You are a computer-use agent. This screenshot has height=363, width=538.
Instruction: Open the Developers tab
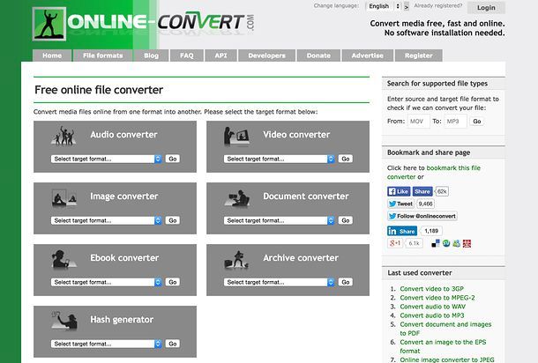coord(266,56)
